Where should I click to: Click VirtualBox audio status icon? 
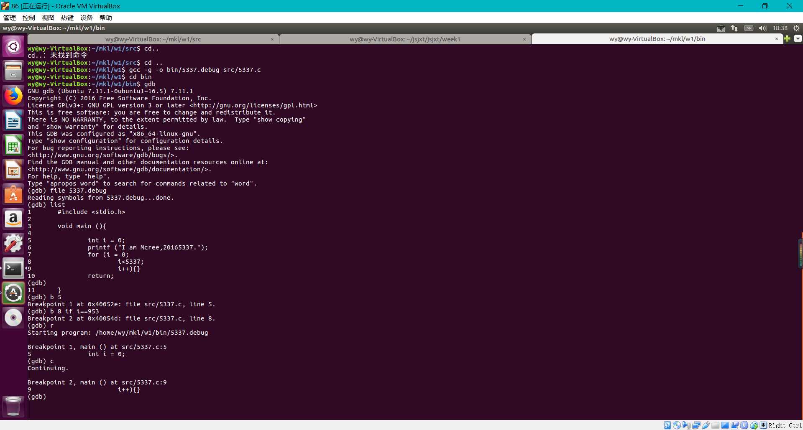click(686, 425)
